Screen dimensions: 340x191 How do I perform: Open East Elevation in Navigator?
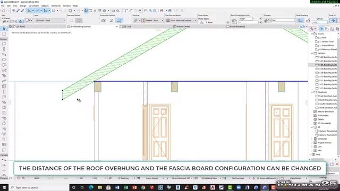pyautogui.click(x=326, y=96)
